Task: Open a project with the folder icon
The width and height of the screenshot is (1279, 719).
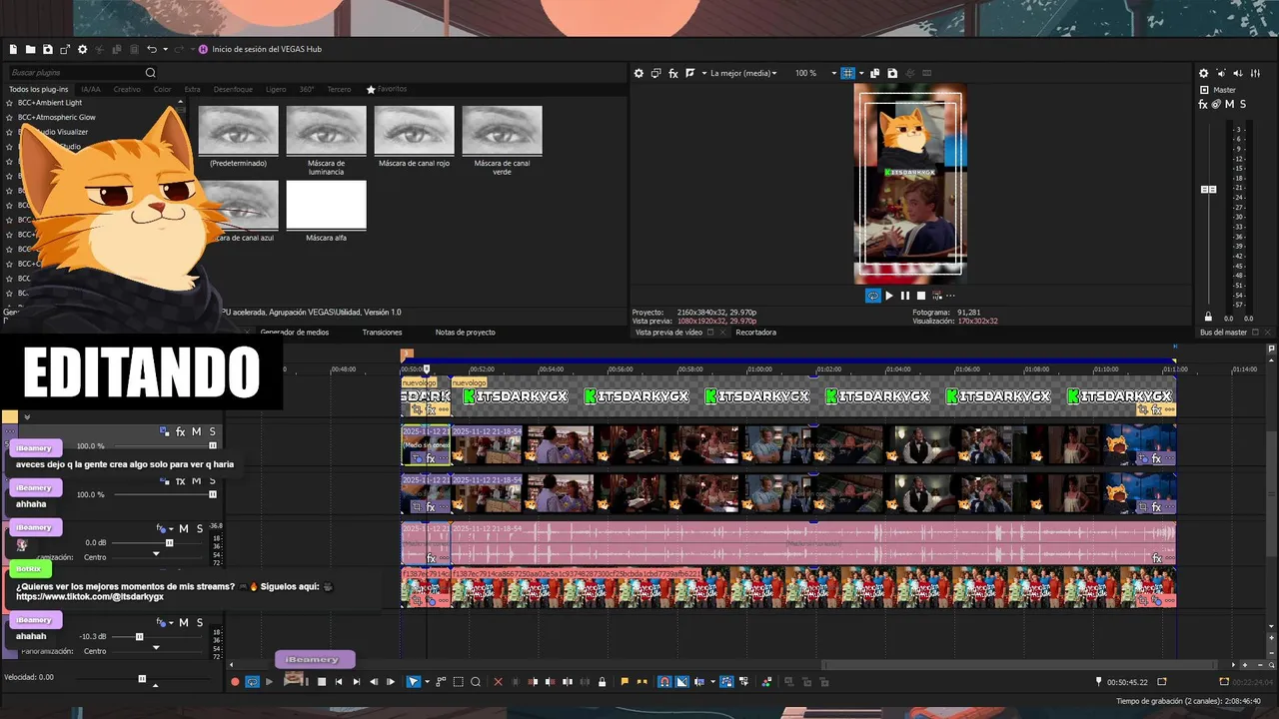Action: (x=31, y=49)
